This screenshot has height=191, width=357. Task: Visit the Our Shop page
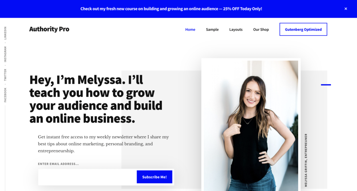[261, 29]
